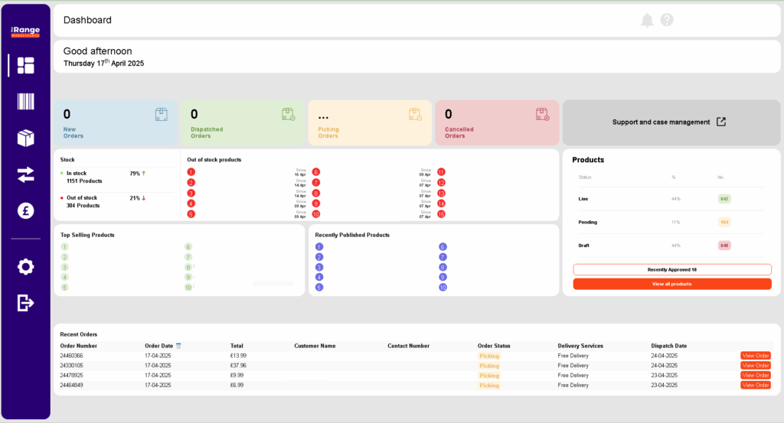Click View Order for order 24464849
The height and width of the screenshot is (423, 784).
pyautogui.click(x=755, y=385)
